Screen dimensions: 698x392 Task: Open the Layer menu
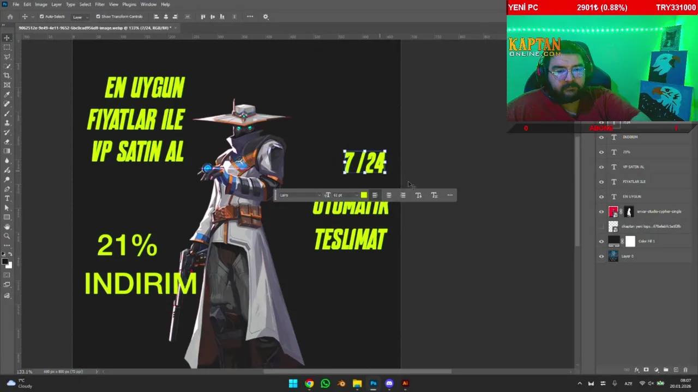56,4
